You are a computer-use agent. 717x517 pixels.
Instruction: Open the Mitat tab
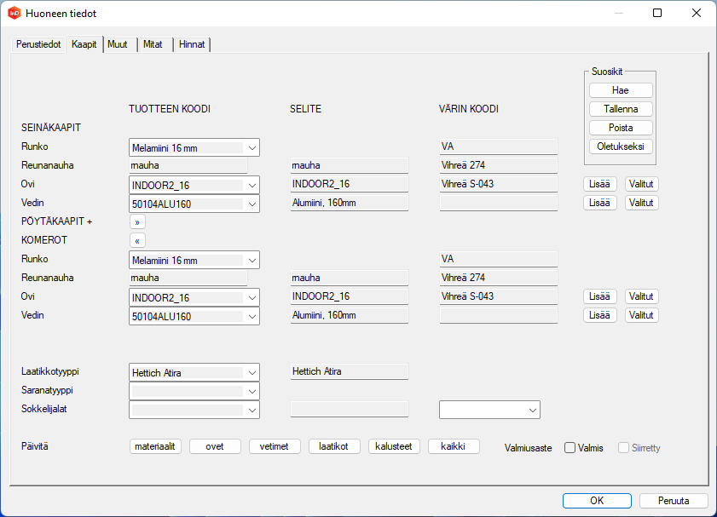pos(153,44)
